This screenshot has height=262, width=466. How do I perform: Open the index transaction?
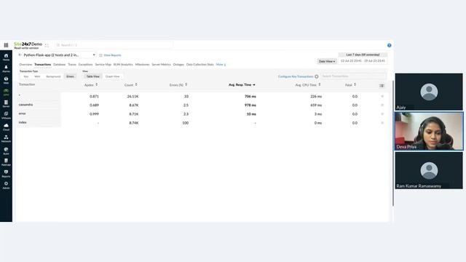pyautogui.click(x=23, y=122)
